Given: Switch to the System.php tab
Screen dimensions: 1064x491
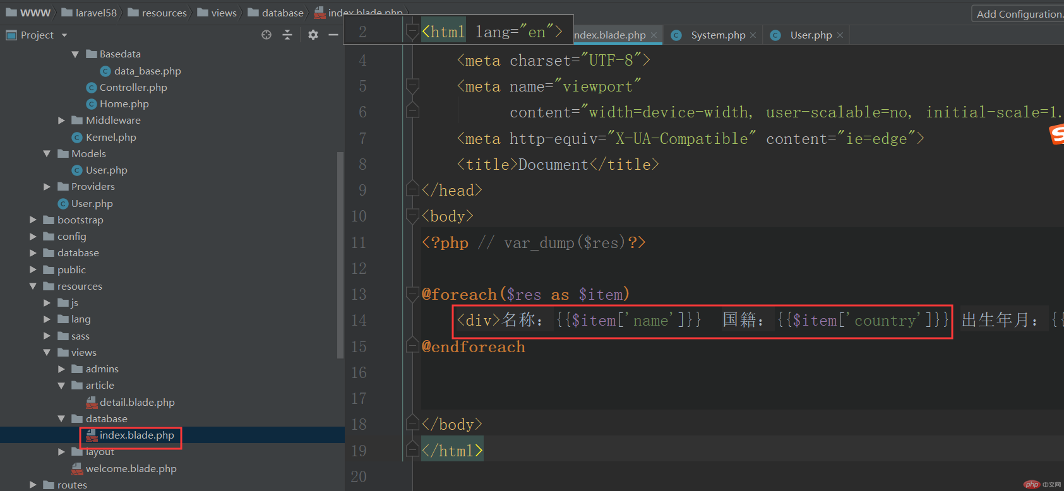Looking at the screenshot, I should (x=718, y=35).
